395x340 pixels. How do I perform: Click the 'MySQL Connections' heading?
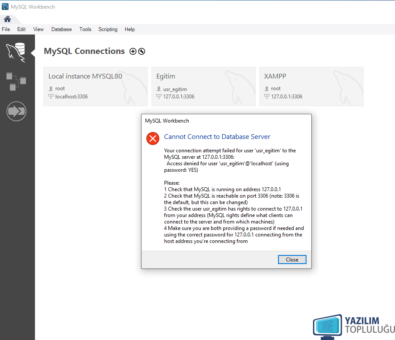click(84, 51)
